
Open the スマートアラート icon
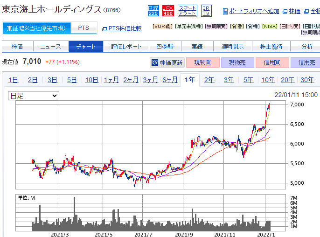(x=188, y=11)
